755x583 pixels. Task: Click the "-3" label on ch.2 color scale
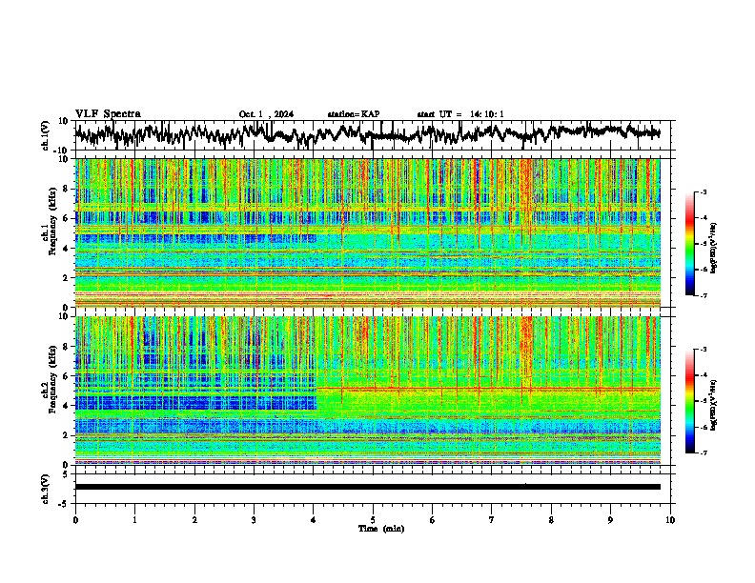coord(703,350)
